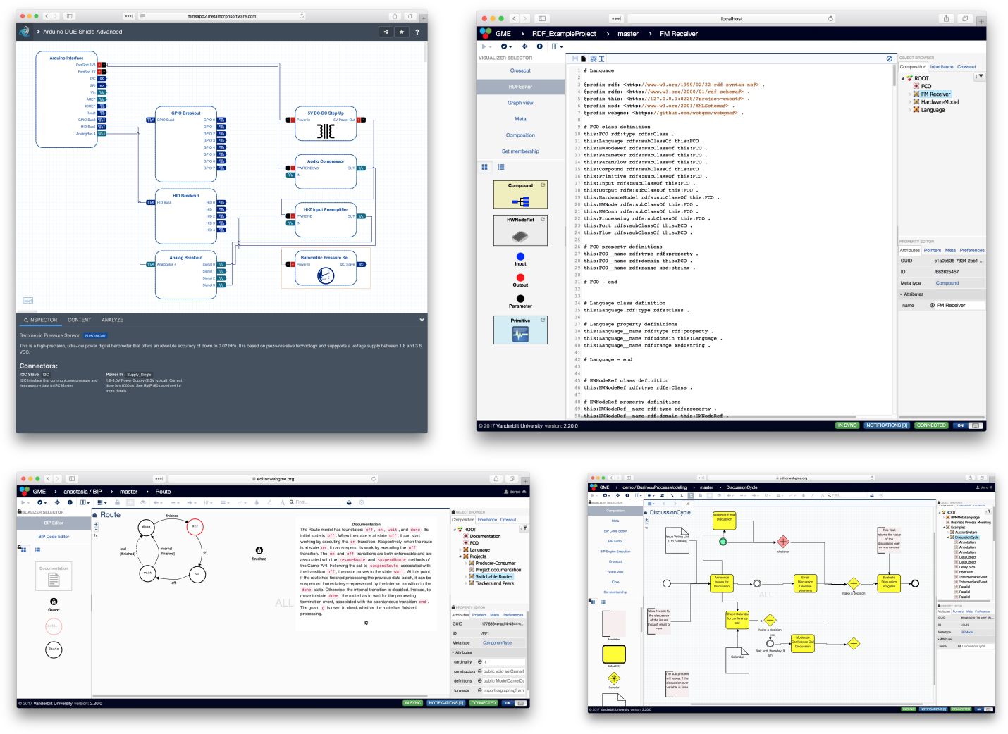Select the Audio Compressor block
Image resolution: width=1008 pixels, height=734 pixels.
point(326,173)
